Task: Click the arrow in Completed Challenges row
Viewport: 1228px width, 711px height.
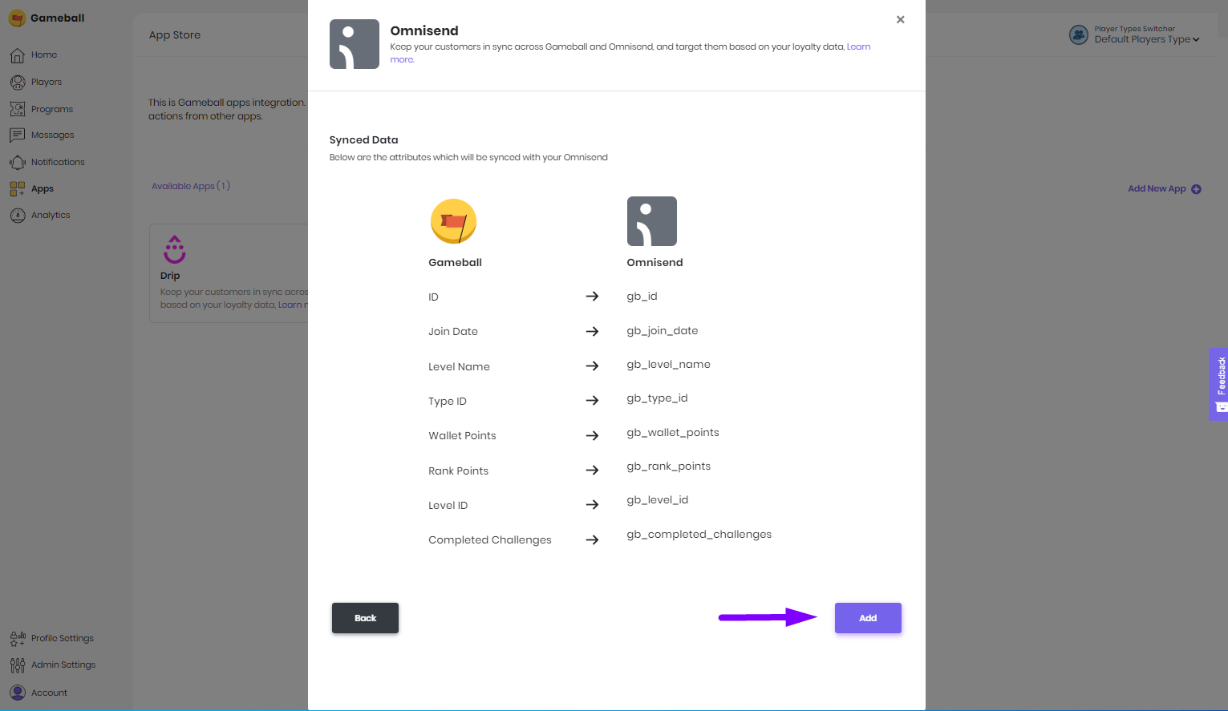Action: tap(592, 540)
